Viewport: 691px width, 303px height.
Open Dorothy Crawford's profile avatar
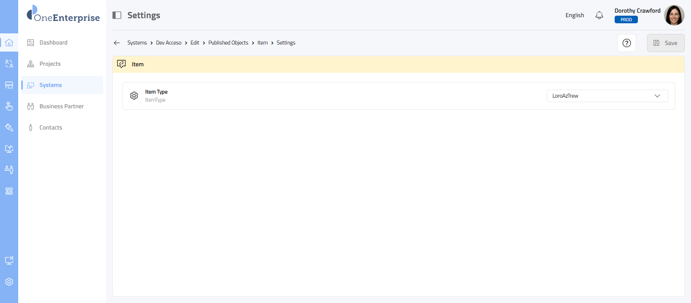point(674,15)
